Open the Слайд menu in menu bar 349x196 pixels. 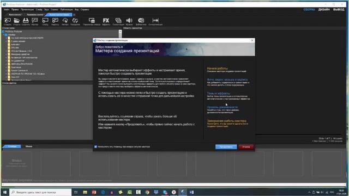click(x=39, y=10)
